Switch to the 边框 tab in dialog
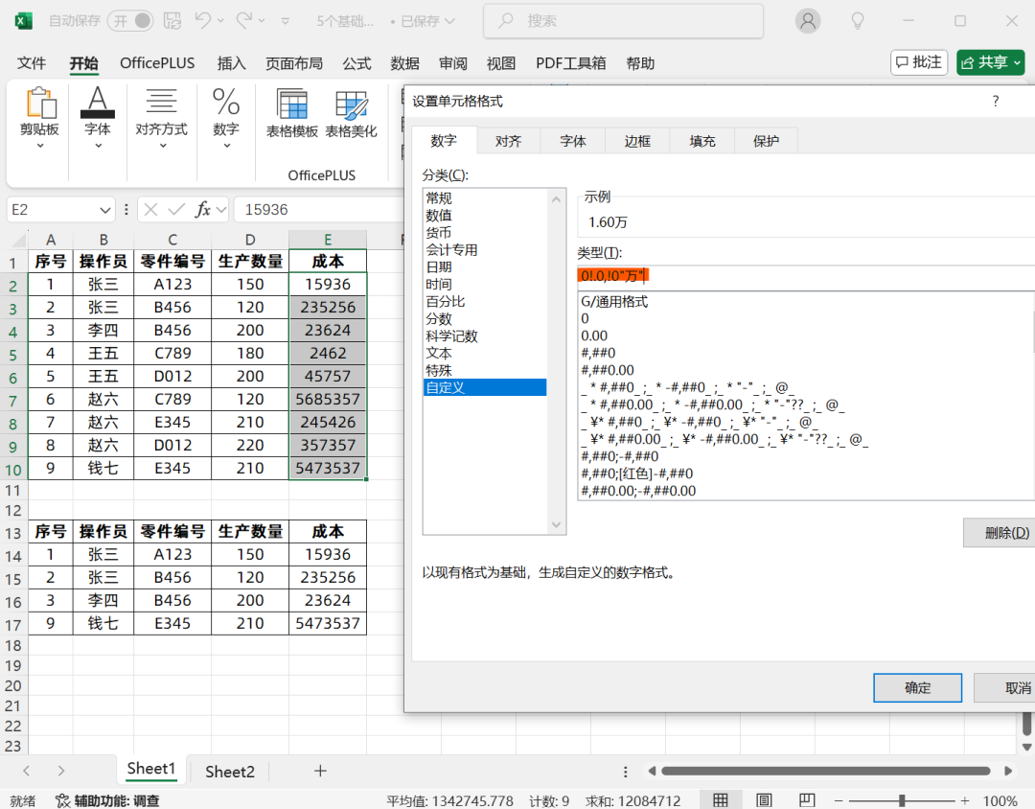This screenshot has width=1035, height=809. pyautogui.click(x=636, y=140)
